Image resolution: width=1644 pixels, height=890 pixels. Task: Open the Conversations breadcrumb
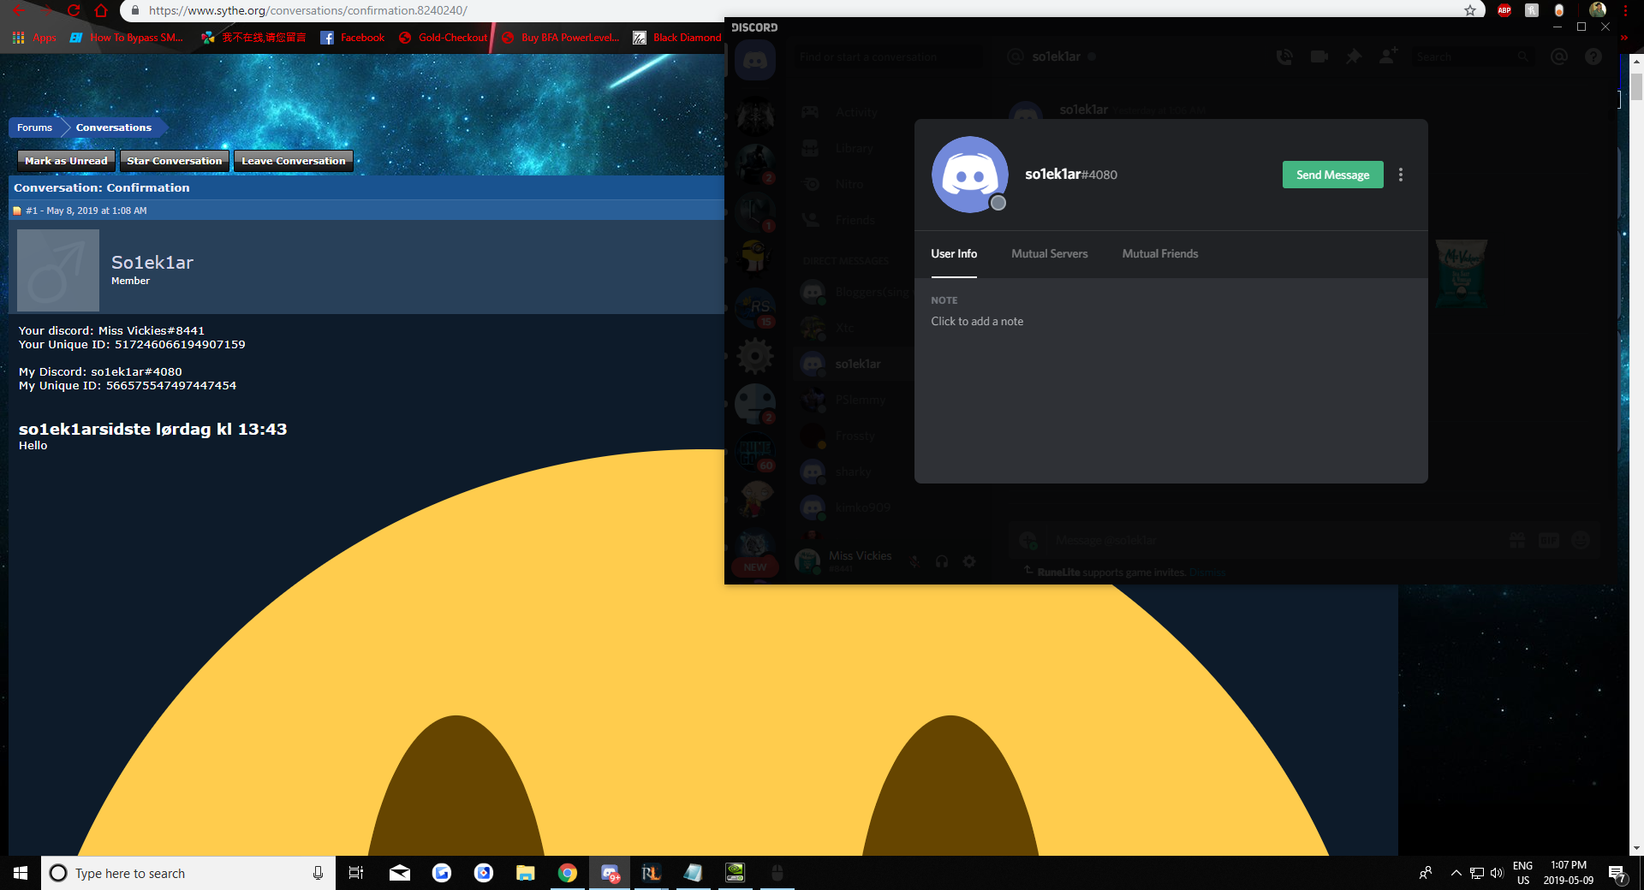tap(114, 128)
